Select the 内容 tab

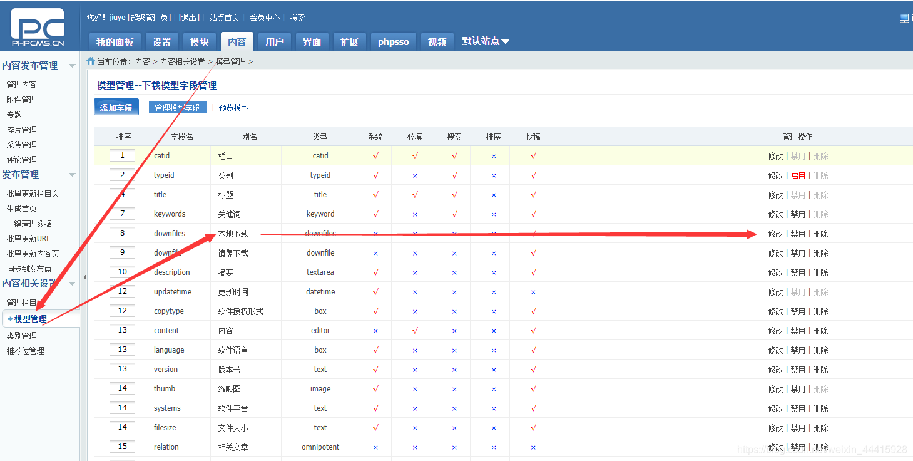[237, 42]
